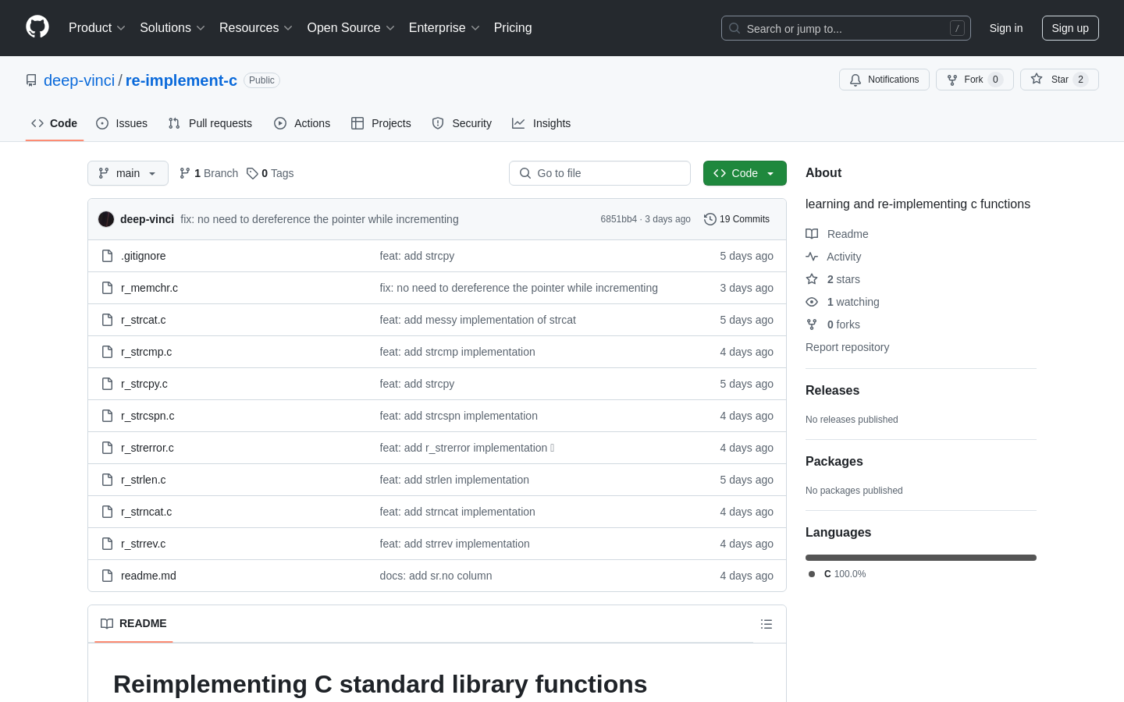Switch to the Insights tab
The image size is (1124, 702).
(542, 123)
